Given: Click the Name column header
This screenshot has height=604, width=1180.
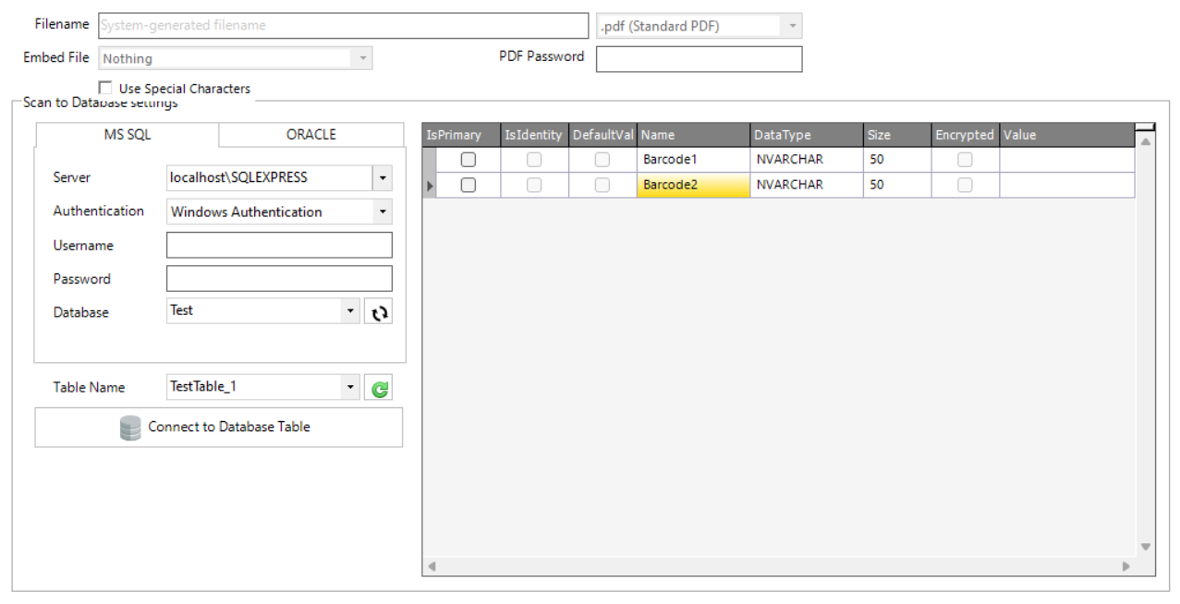Looking at the screenshot, I should click(693, 135).
